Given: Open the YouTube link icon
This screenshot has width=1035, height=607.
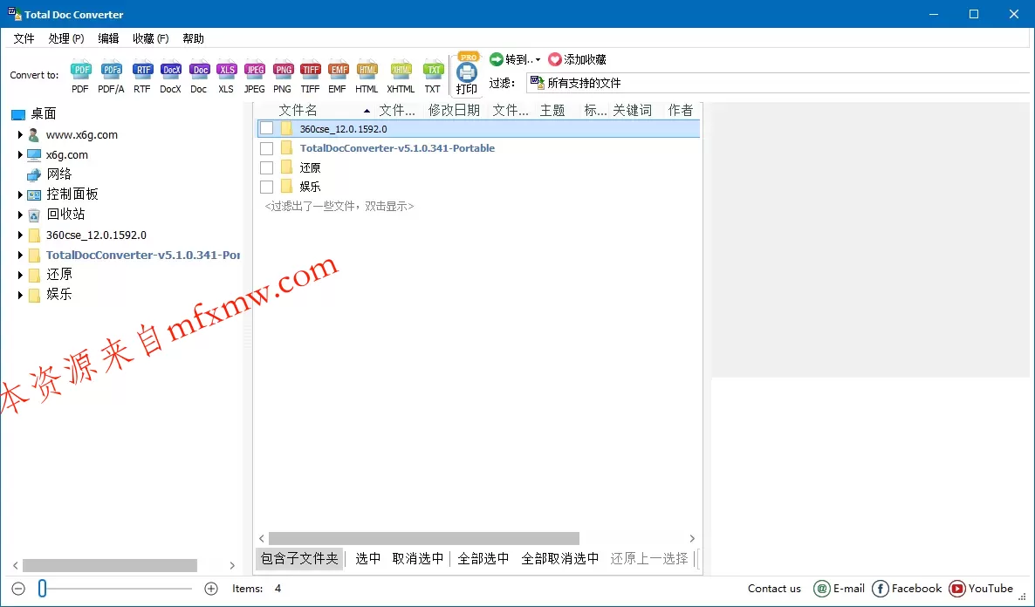Looking at the screenshot, I should tap(957, 589).
